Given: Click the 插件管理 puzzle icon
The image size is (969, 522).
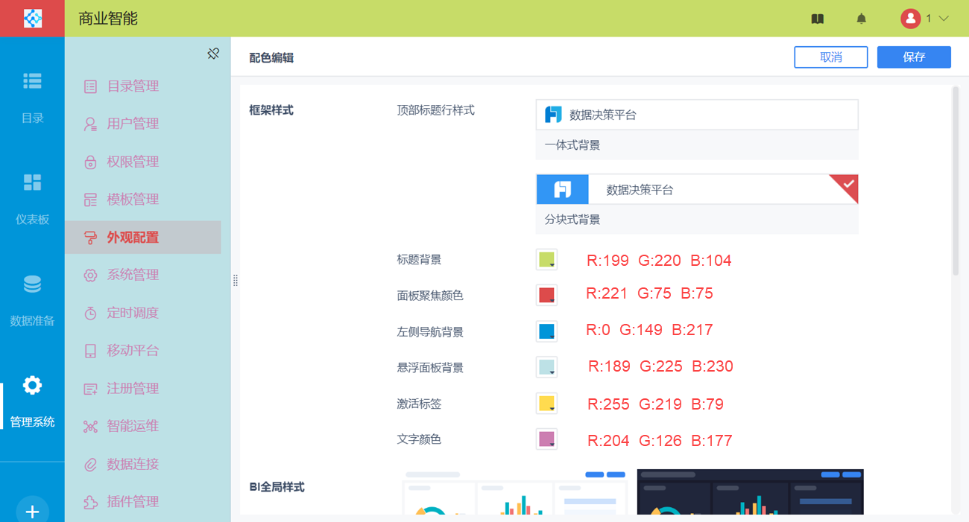Looking at the screenshot, I should pyautogui.click(x=90, y=502).
